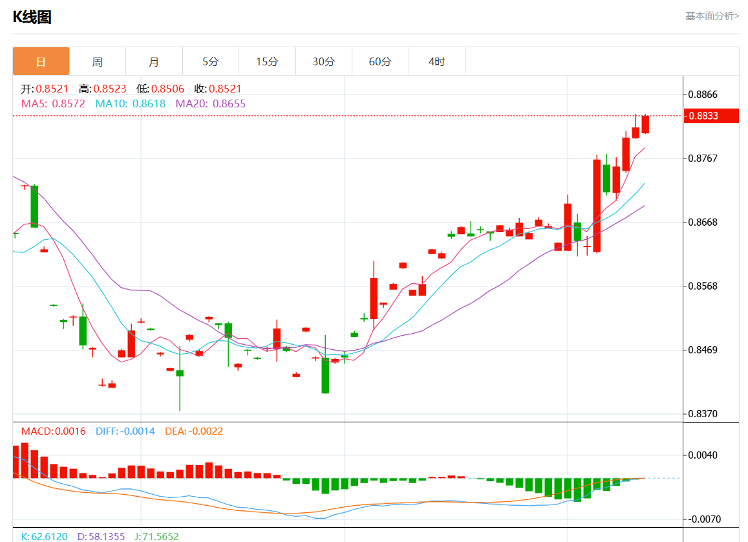Click the MACD:0.0016 indicator label
The width and height of the screenshot is (748, 542).
coord(54,431)
